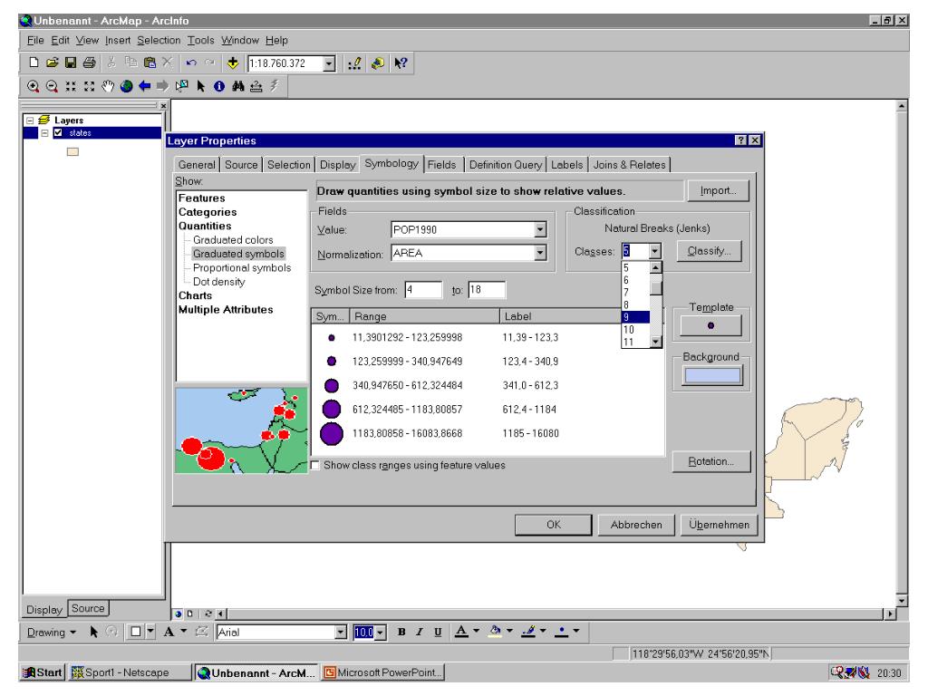Apply changes with Übernehmen
928x696 pixels.
click(719, 525)
